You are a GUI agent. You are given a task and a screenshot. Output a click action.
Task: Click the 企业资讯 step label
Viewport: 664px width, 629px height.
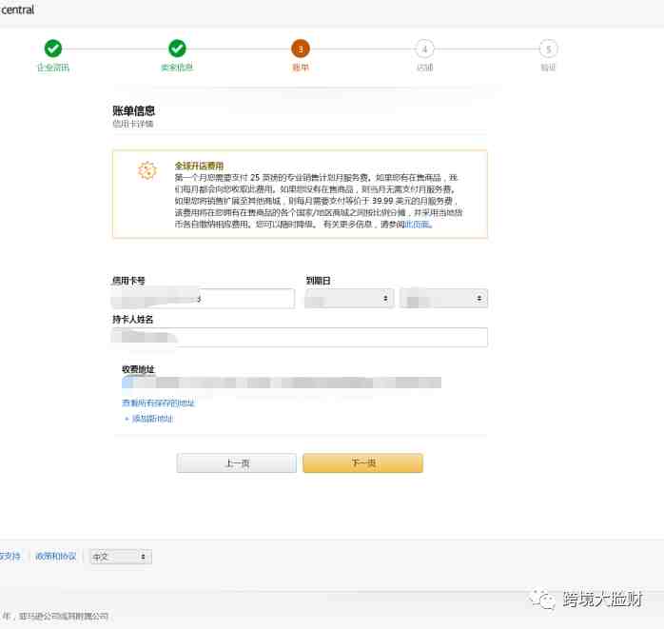pyautogui.click(x=53, y=68)
